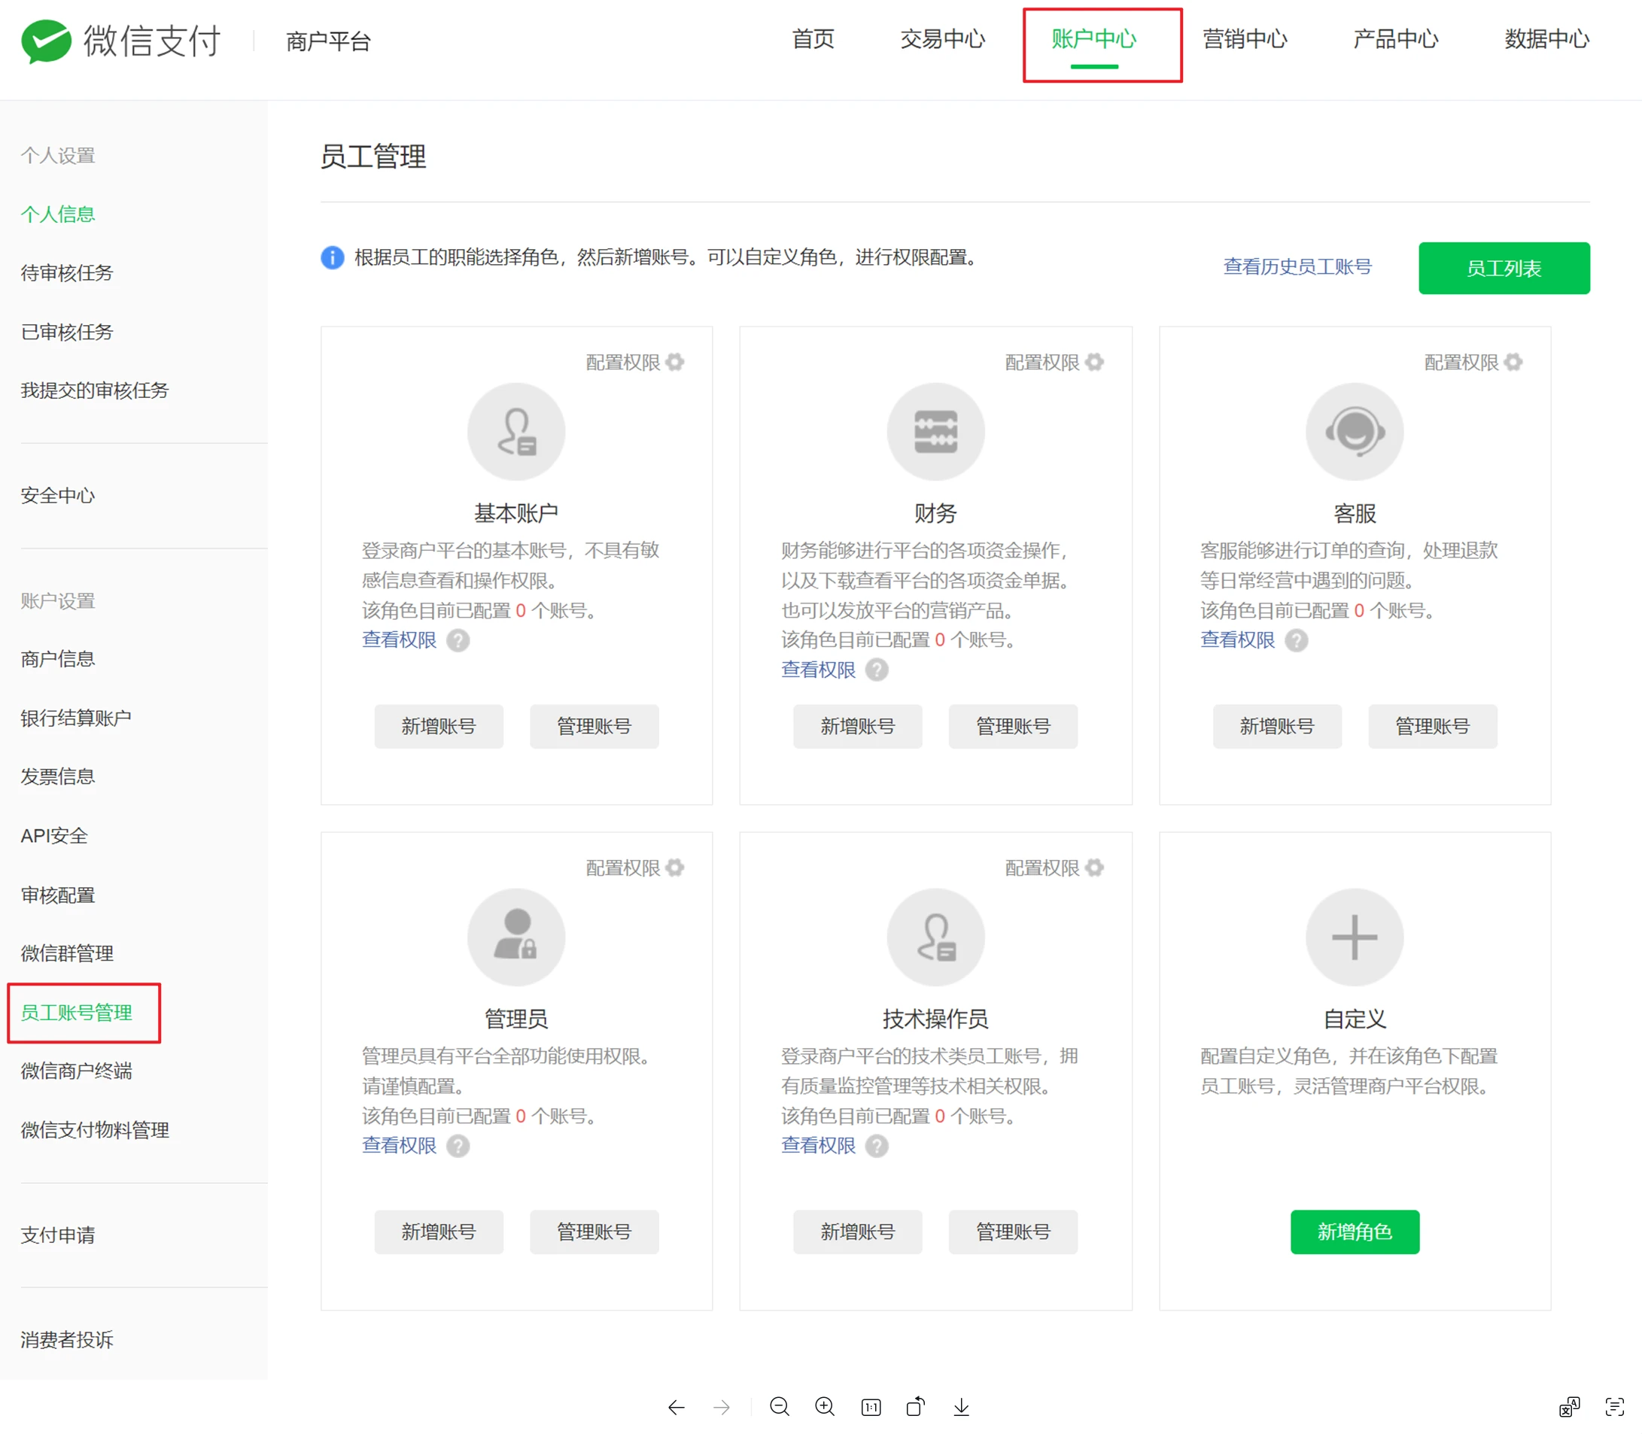1642x1434 pixels.
Task: Download the image via toolbar arrow
Action: (961, 1407)
